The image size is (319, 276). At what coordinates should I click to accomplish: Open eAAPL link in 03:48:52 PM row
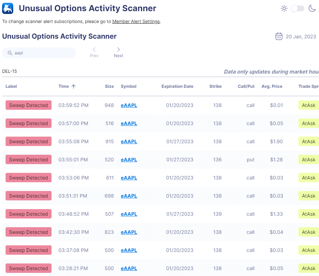[x=129, y=214]
